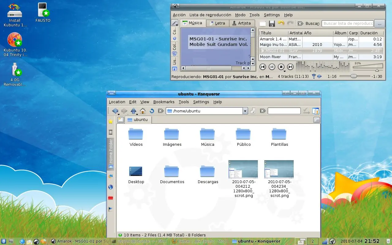
Task: Switch to ubuntu Shell terminal from taskbar
Action: click(140, 241)
